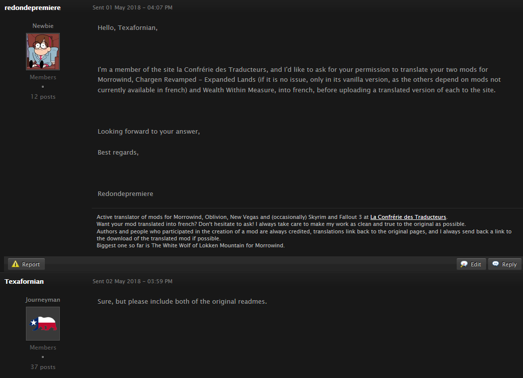Click the Newbie rank label
Image resolution: width=523 pixels, height=378 pixels.
(43, 26)
